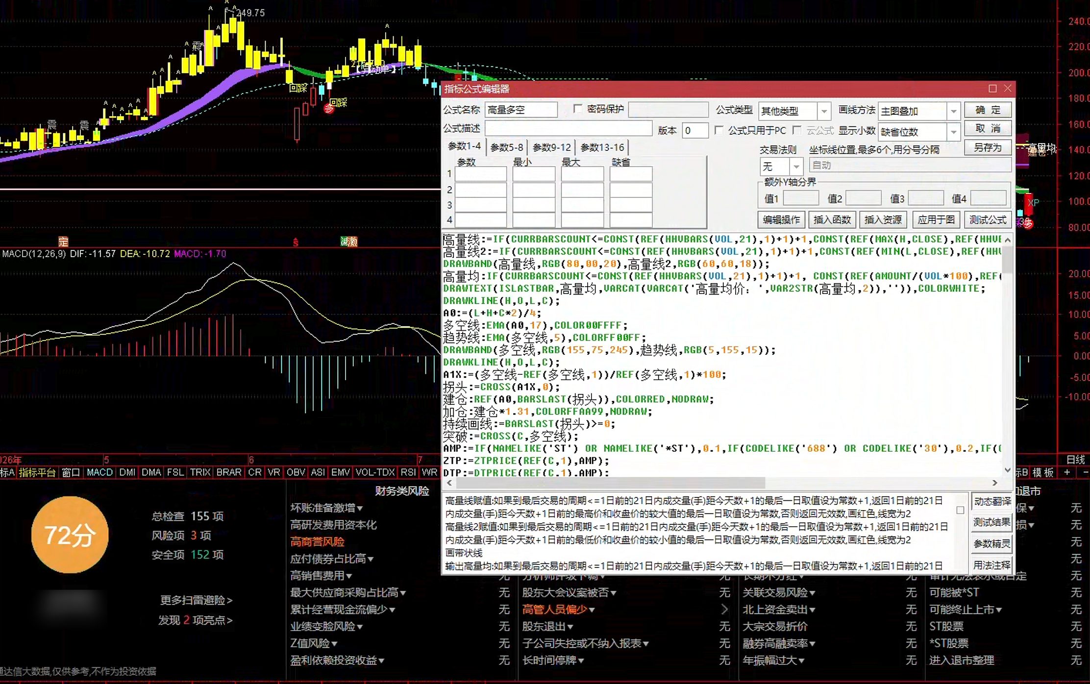Click the horizontal scrollbar thumb of code editor
The width and height of the screenshot is (1090, 684).
[x=610, y=483]
